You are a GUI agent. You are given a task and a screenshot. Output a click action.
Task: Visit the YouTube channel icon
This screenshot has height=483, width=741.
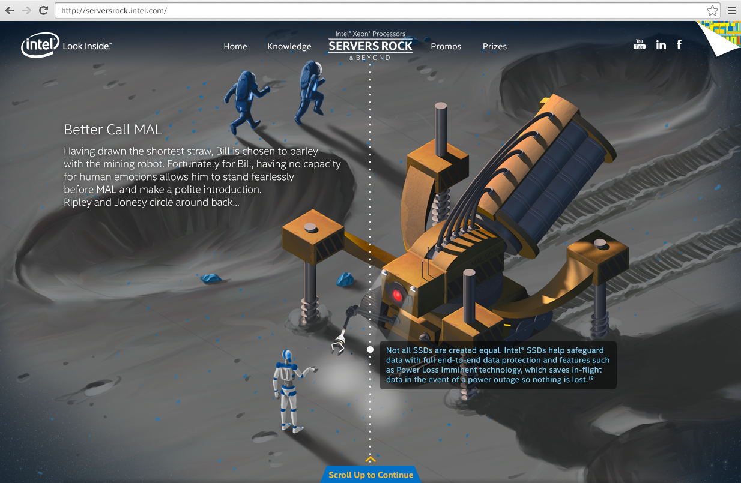(x=640, y=44)
